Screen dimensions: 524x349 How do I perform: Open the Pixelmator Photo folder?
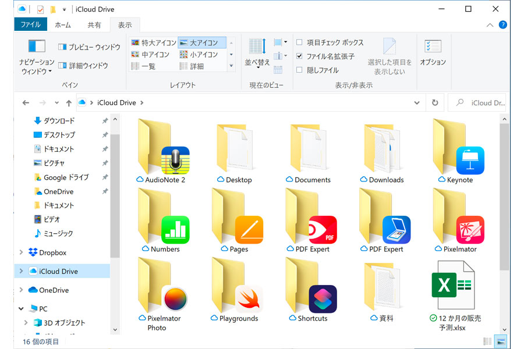pos(164,289)
